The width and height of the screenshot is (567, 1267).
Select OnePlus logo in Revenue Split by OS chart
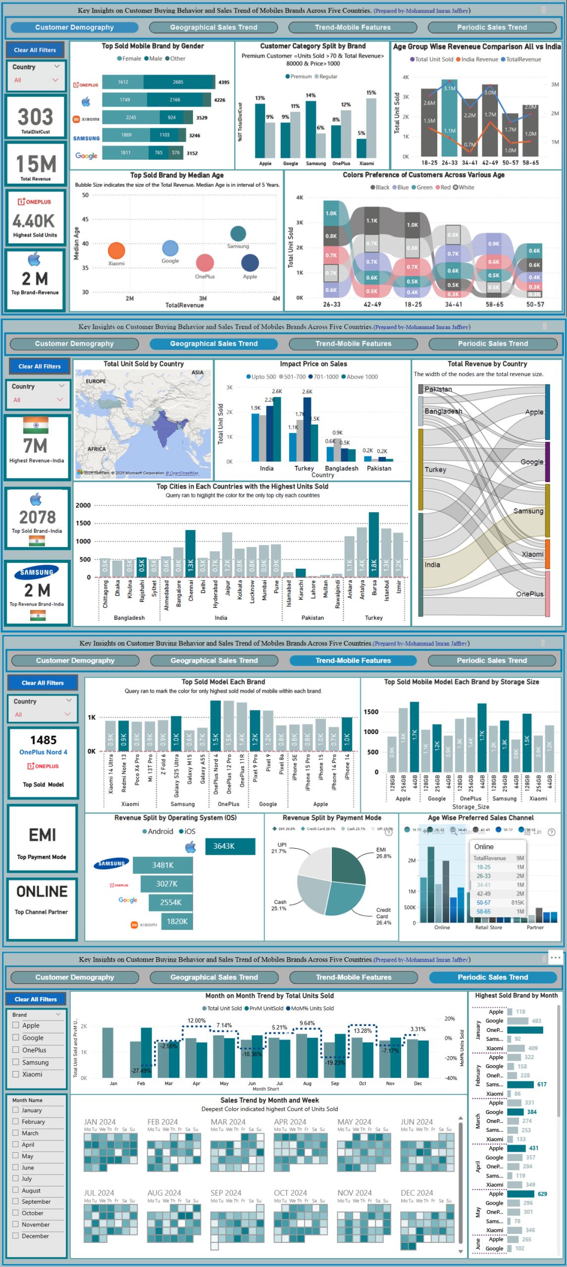[119, 885]
